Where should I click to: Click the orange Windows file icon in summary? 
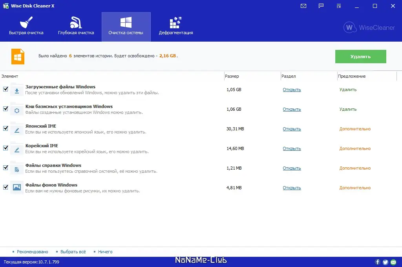(18, 57)
